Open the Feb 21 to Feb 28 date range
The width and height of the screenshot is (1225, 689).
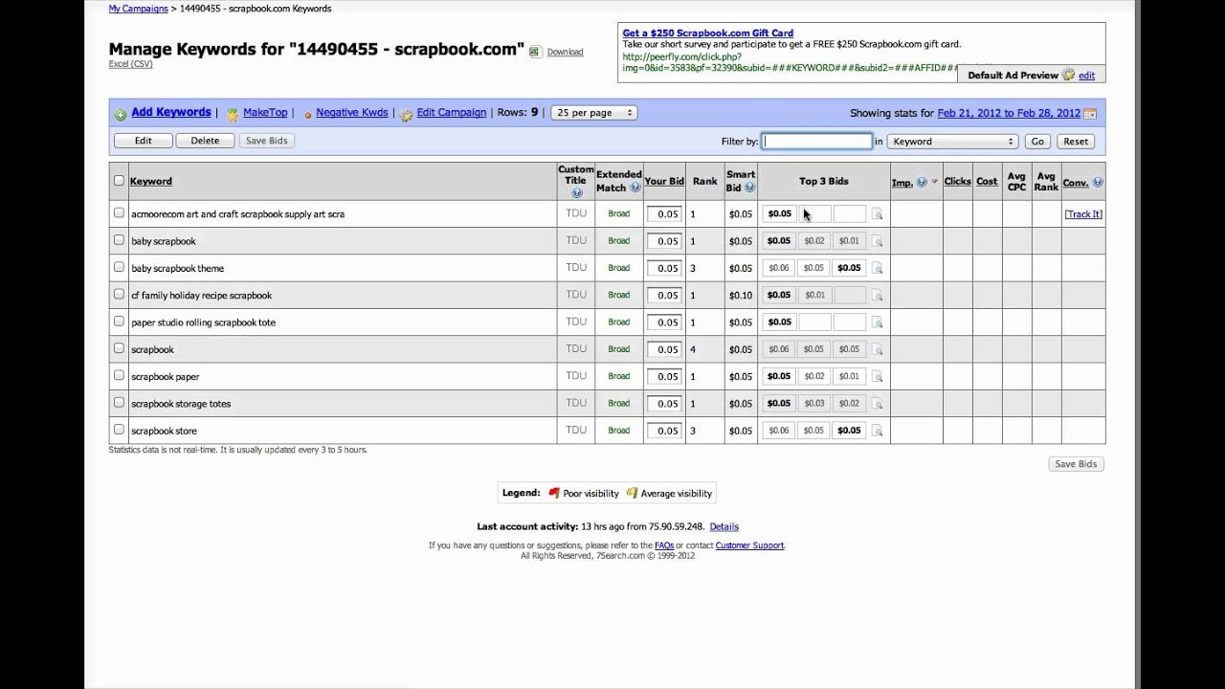1009,113
